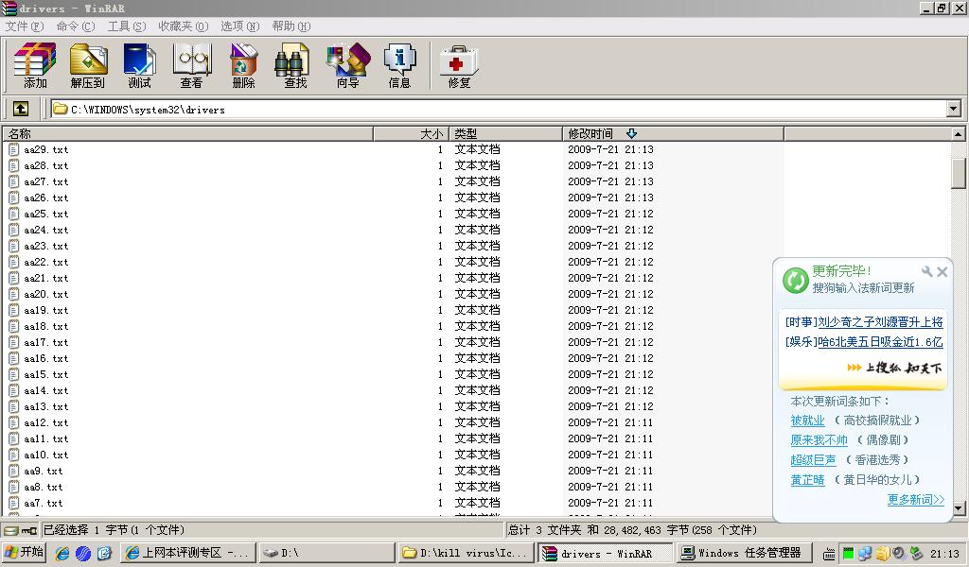This screenshot has width=969, height=567.
Task: Select the file aa28.txt
Action: point(46,165)
